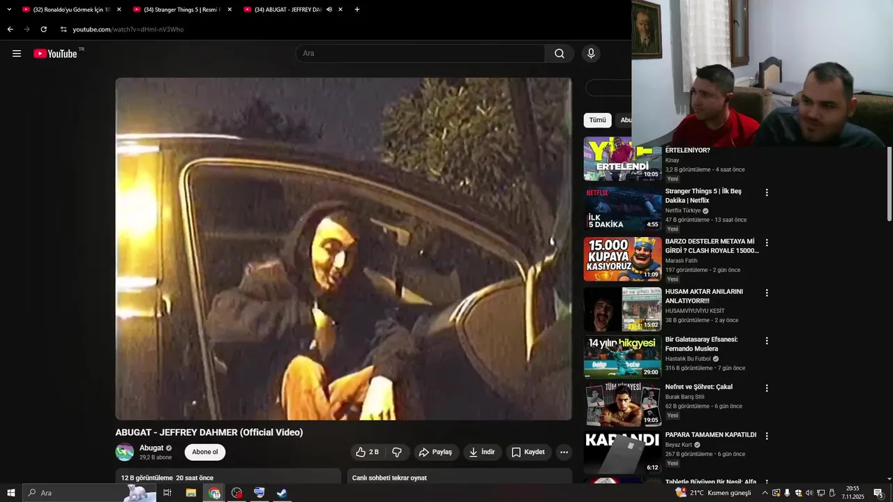Open the ERTELENDİ video thumbnail
This screenshot has width=893, height=502.
pos(622,159)
